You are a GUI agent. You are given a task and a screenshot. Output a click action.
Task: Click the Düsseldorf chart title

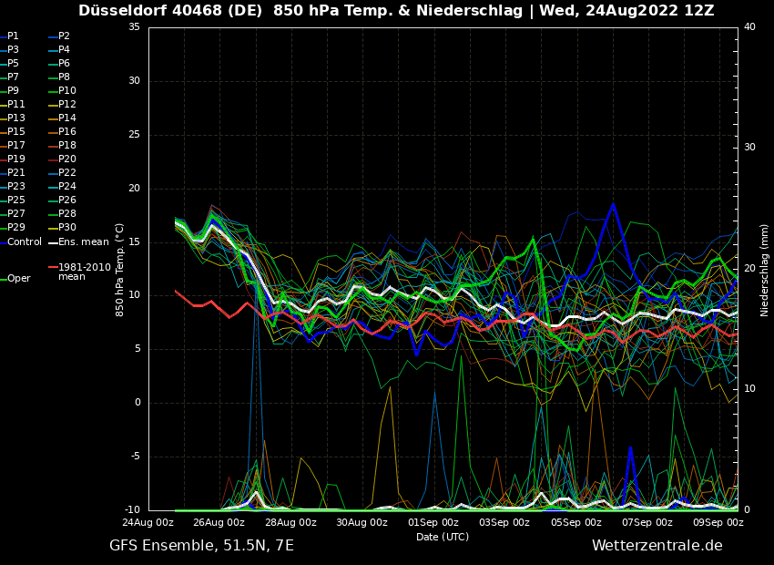396,11
